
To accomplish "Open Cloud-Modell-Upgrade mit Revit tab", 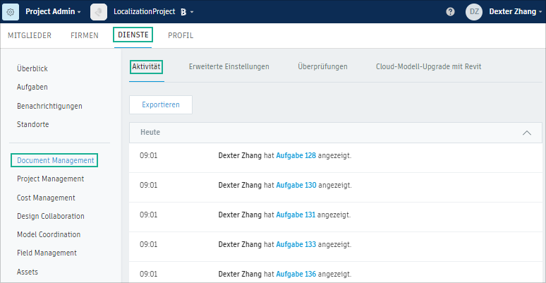I will pyautogui.click(x=429, y=66).
